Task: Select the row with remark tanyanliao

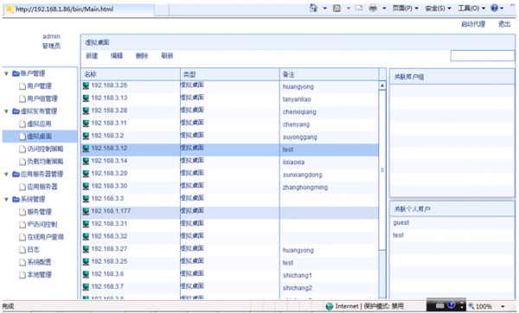Action: pos(230,99)
